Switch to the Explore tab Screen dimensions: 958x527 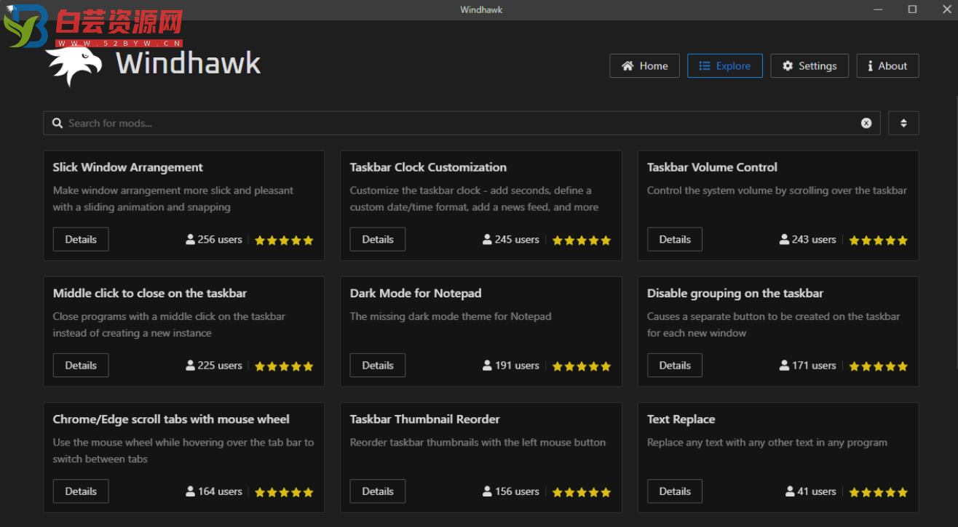pyautogui.click(x=724, y=65)
